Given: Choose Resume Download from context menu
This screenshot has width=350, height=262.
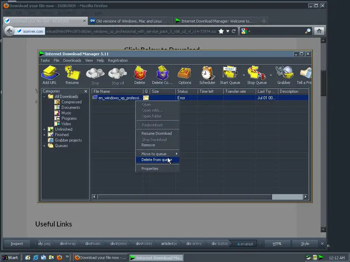Looking at the screenshot, I should (x=157, y=133).
